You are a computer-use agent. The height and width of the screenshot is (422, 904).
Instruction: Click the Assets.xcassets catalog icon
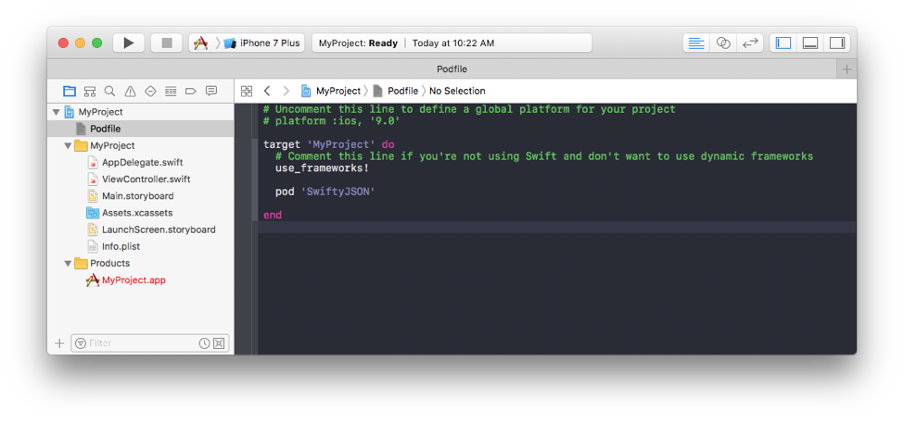coord(93,213)
